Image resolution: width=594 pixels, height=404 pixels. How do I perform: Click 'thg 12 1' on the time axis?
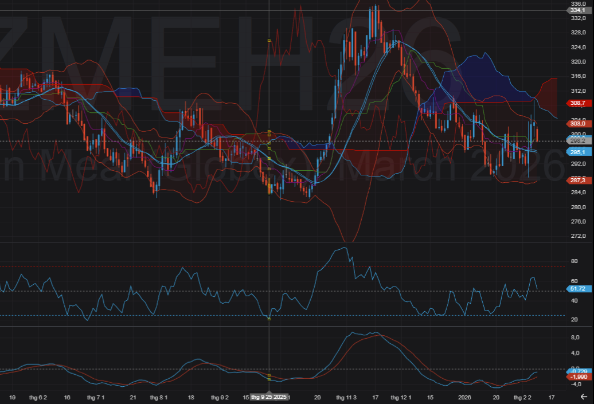pyautogui.click(x=401, y=397)
